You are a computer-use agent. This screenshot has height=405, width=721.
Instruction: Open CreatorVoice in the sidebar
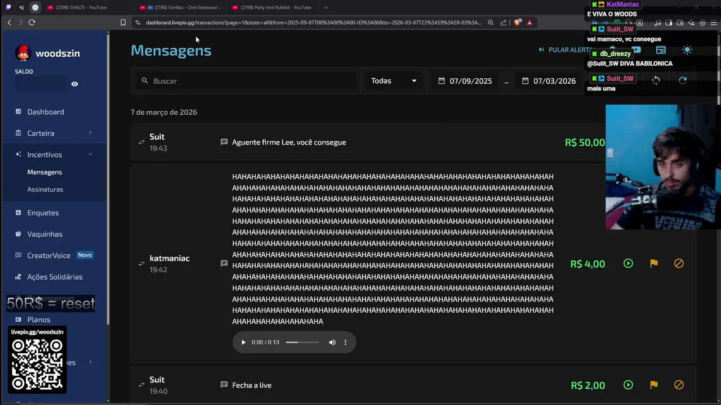48,255
